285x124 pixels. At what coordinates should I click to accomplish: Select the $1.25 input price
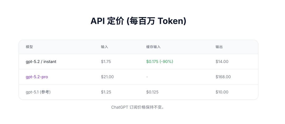[x=106, y=92]
